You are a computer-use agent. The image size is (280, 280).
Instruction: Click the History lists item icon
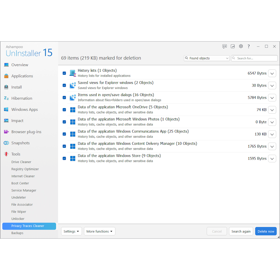coord(73,73)
